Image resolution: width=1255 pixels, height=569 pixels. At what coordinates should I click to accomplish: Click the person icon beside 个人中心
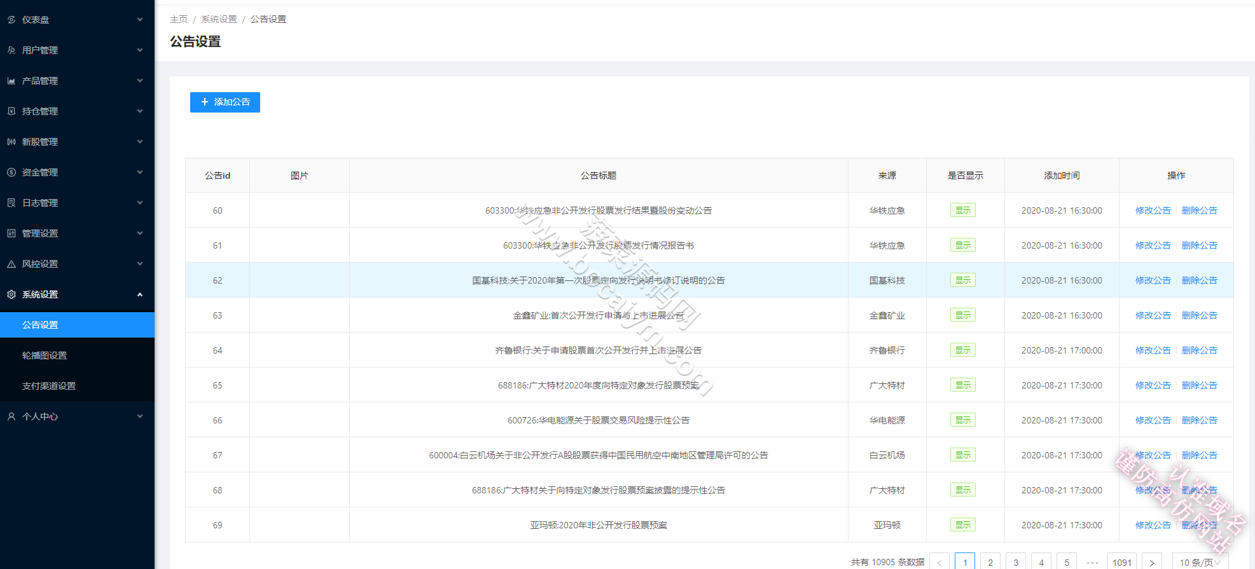pyautogui.click(x=11, y=416)
